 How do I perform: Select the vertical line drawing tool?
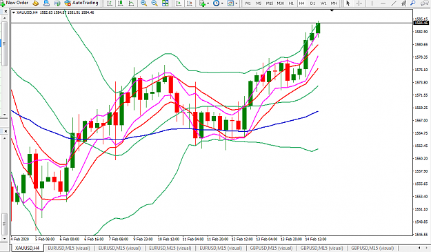[x=372, y=3]
